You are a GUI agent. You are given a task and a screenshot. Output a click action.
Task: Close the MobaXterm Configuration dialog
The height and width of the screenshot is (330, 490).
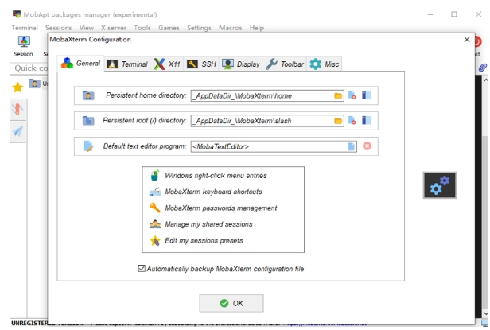tap(467, 40)
